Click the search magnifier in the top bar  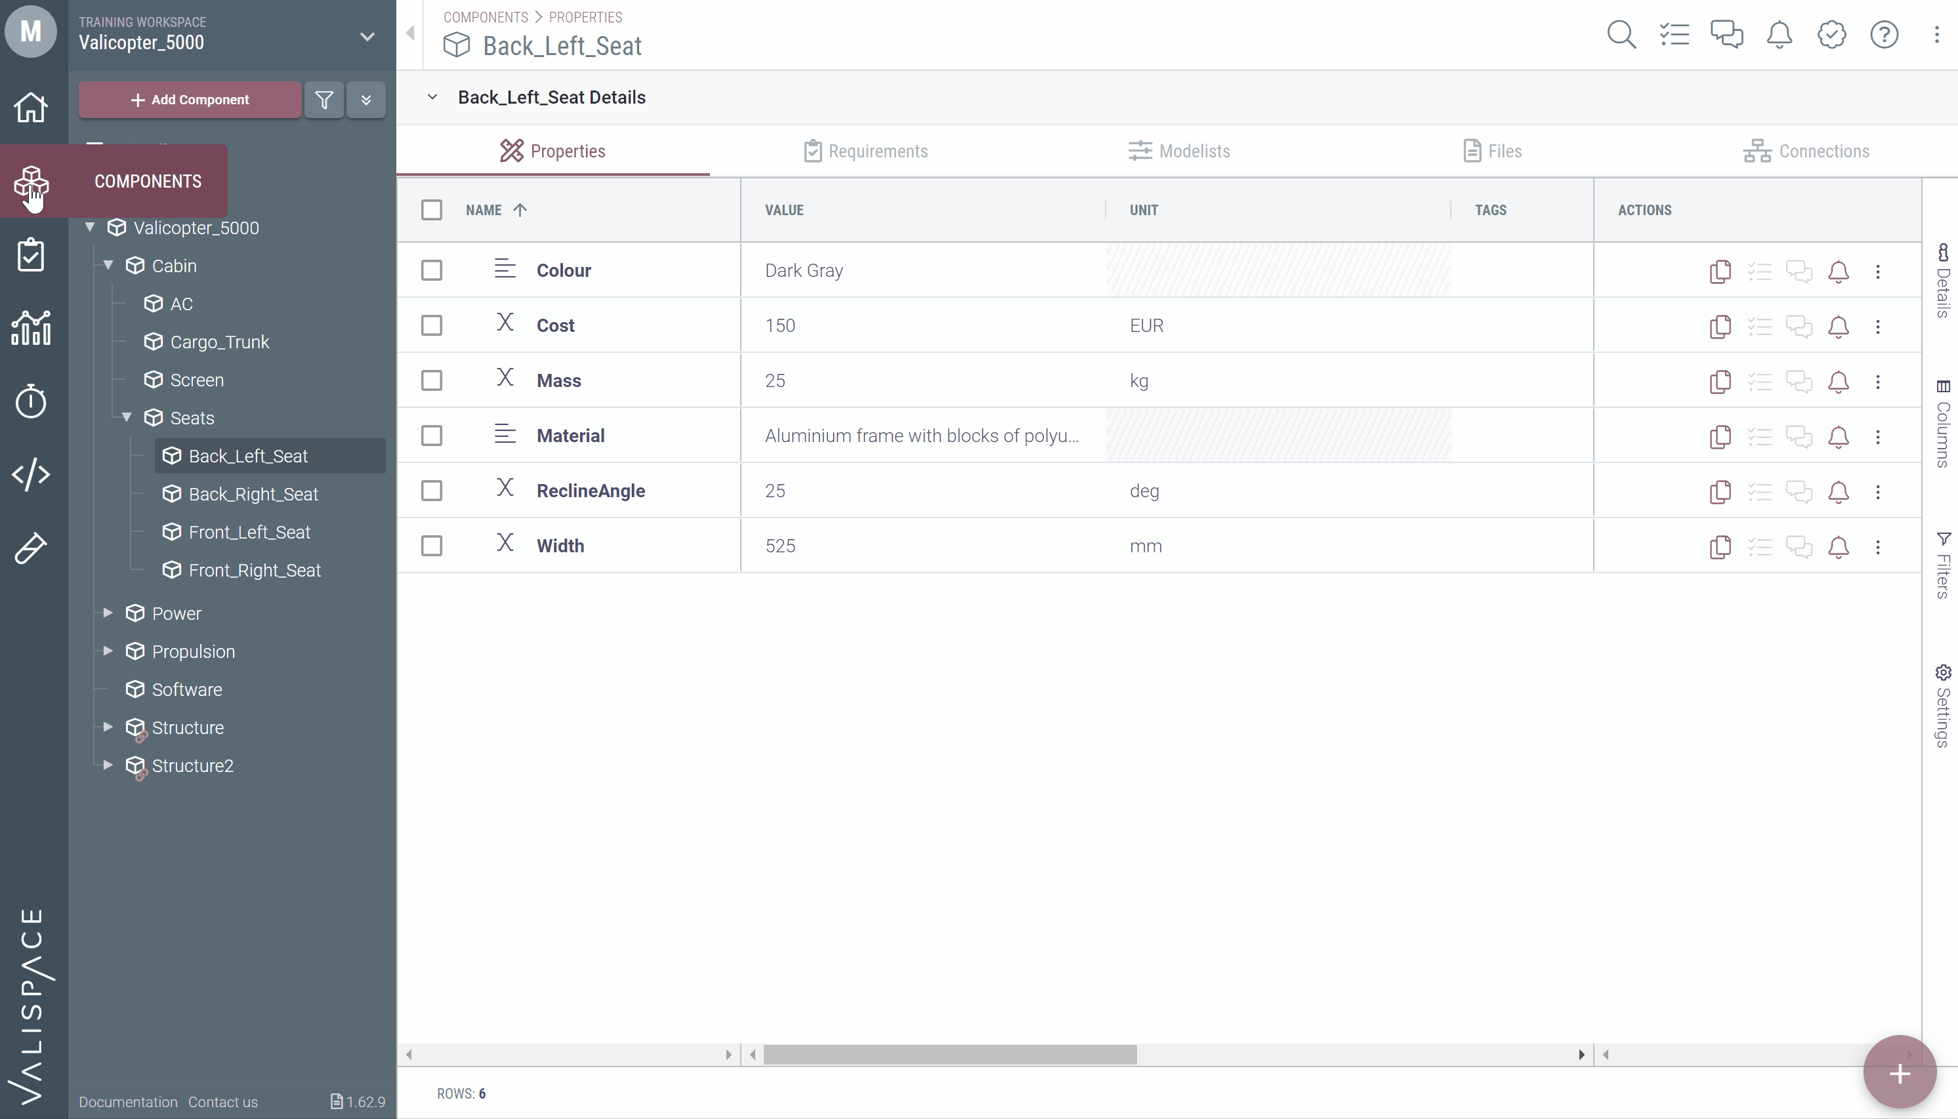coord(1621,35)
